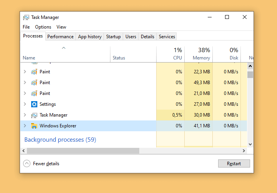
Task: Open the View menu
Action: pyautogui.click(x=61, y=27)
